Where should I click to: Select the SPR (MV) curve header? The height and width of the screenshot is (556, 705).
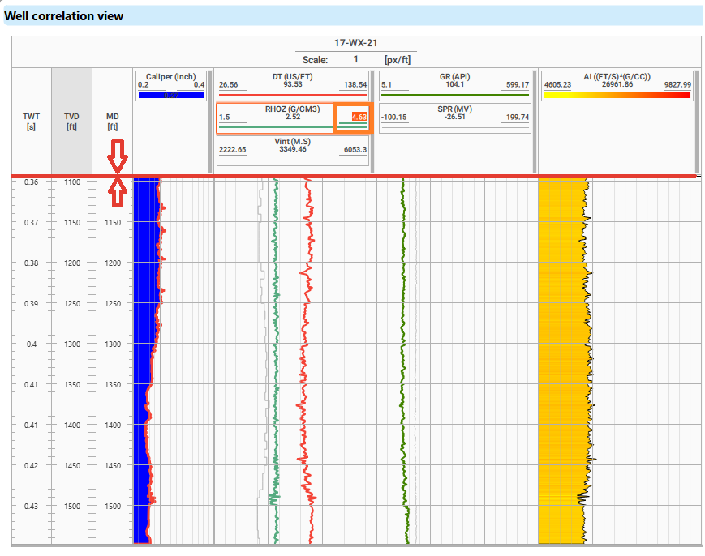[x=454, y=109]
